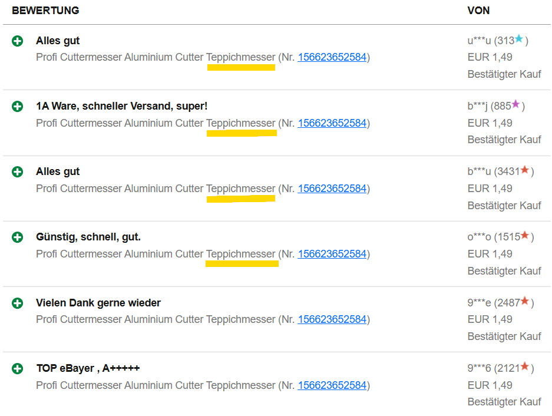Click the red star beside o***o (1515)

[524, 236]
